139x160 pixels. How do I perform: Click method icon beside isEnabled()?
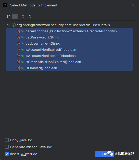[x=19, y=68]
